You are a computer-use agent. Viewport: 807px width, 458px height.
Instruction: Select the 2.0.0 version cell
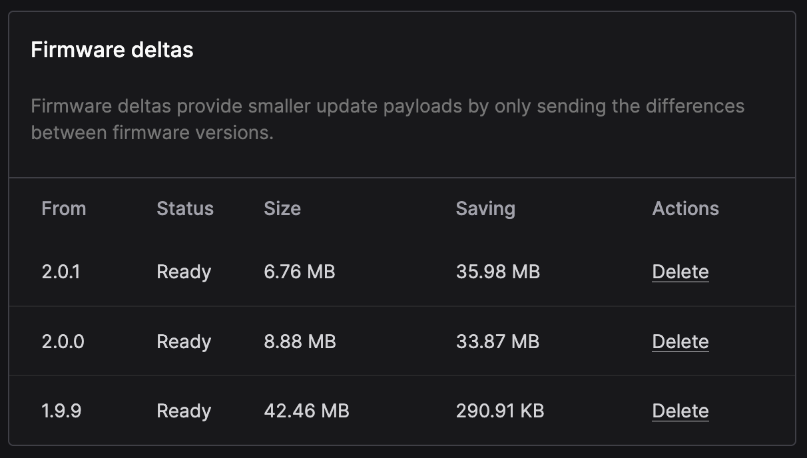[x=63, y=342]
